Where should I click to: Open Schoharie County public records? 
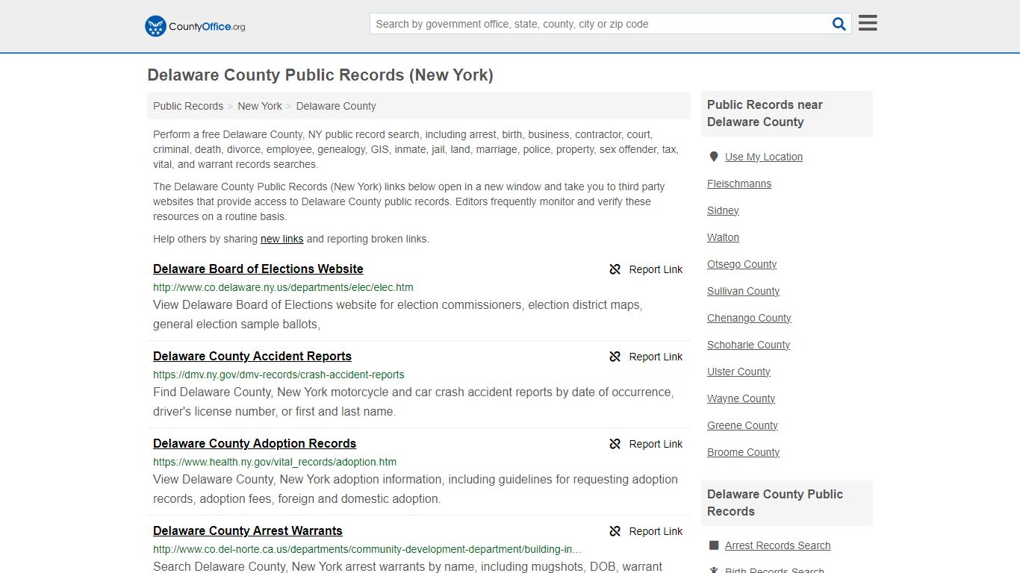(748, 345)
